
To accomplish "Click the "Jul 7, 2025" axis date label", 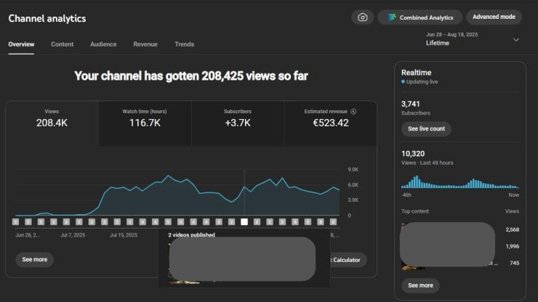I will pos(73,235).
